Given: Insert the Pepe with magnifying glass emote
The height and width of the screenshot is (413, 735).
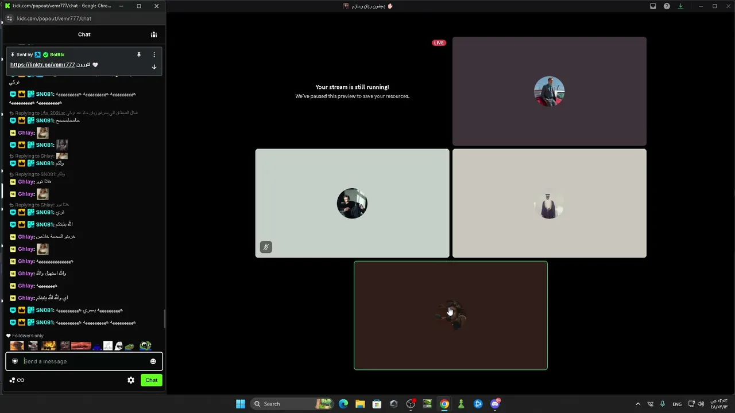Looking at the screenshot, I should 146,346.
